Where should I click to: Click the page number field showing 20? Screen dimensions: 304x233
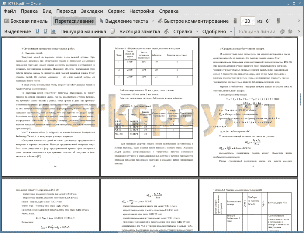pyautogui.click(x=247, y=21)
